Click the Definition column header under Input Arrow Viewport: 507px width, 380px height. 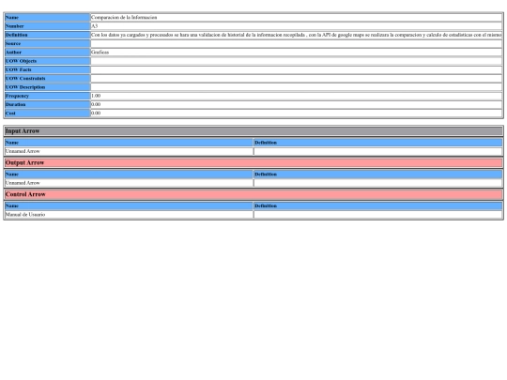click(378, 143)
